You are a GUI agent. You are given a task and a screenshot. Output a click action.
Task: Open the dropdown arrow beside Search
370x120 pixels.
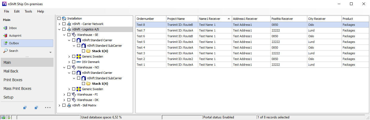pos(50,52)
